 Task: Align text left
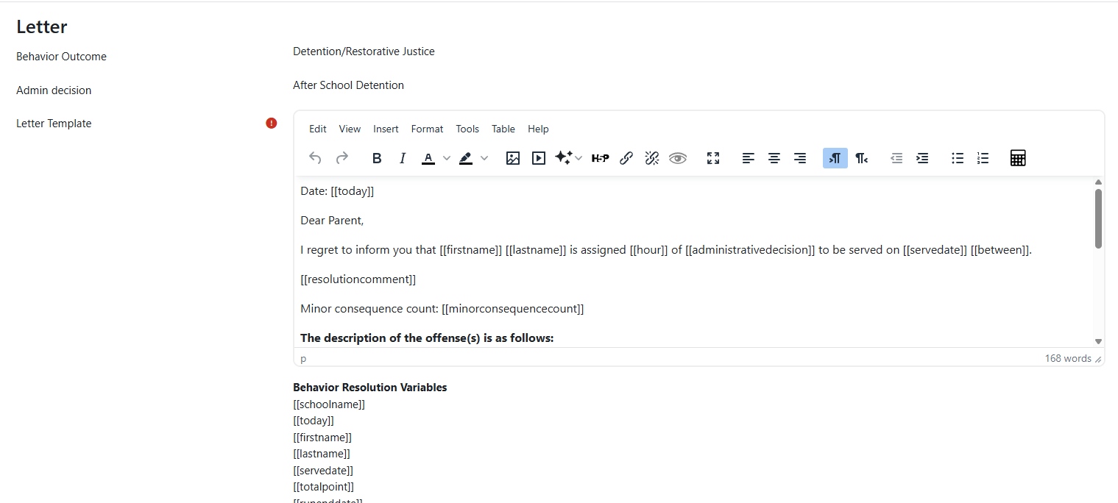(x=749, y=158)
